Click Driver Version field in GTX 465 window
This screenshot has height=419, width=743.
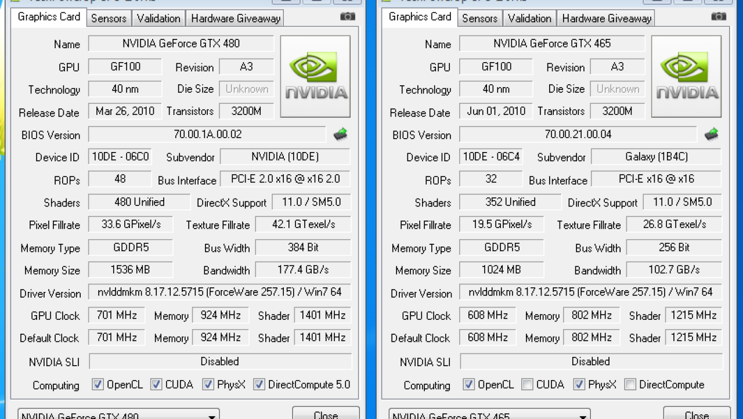click(x=590, y=292)
